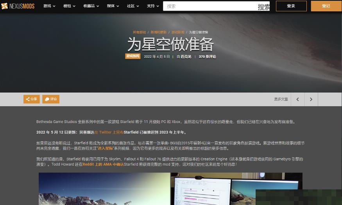Image resolution: width=342 pixels, height=205 pixels.
Task: Click the 2022 年 4 月 5 日 date
Action: coord(157,57)
